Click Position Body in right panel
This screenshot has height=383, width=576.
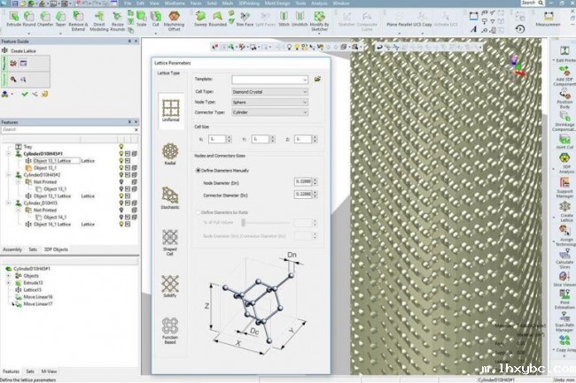[x=564, y=98]
